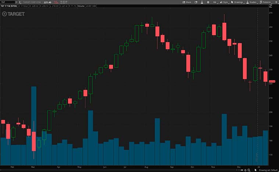Click the chart snapshot icon after Share
Screen dimensions: 279x172
pos(196,2)
